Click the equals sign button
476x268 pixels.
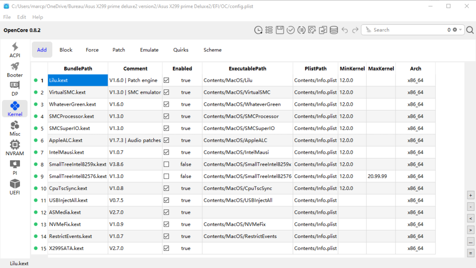(x=471, y=253)
